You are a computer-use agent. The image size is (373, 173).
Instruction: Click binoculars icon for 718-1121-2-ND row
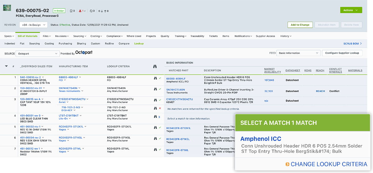click(x=156, y=108)
